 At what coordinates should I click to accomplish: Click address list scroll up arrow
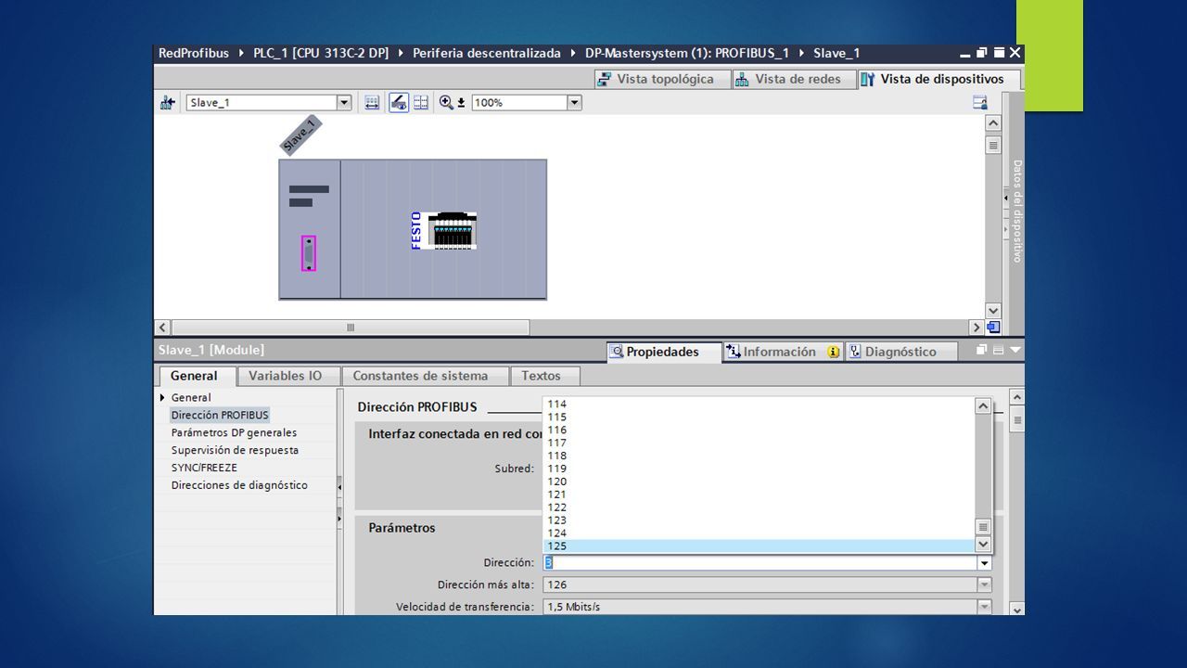coord(983,405)
